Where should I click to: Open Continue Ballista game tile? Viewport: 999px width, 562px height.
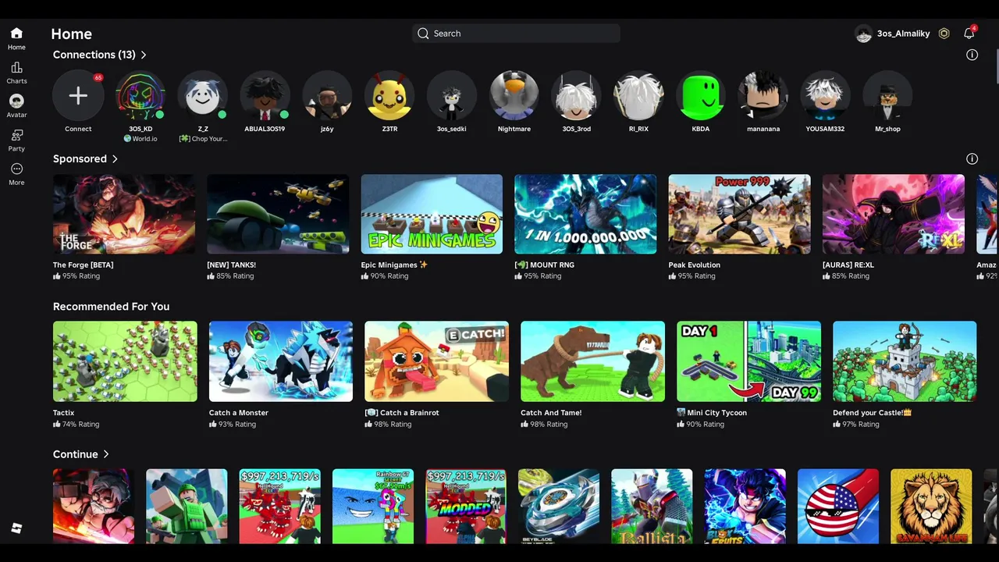pos(652,506)
